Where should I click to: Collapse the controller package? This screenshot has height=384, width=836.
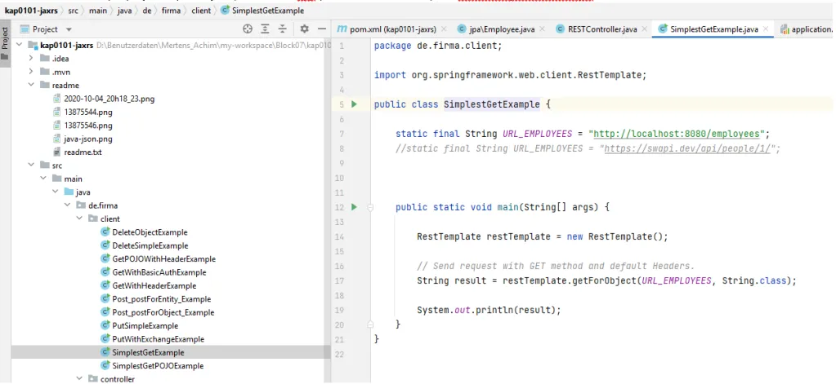79,378
